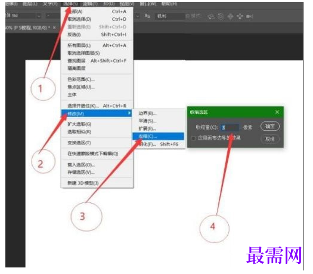Click the confirm 确定 button
Screen dimensions: 313x274
tap(270, 127)
